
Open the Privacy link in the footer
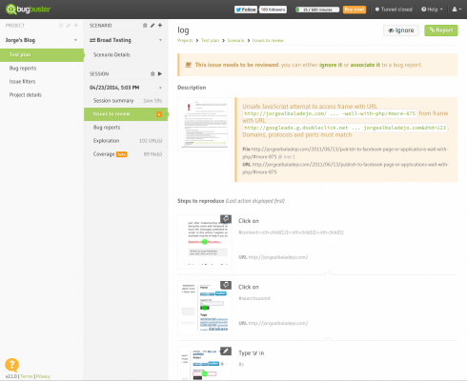point(43,376)
